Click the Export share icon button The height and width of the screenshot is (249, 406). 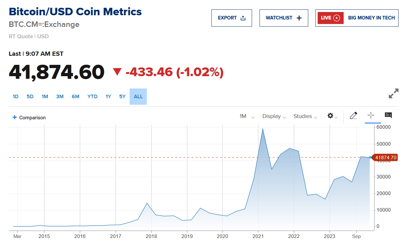(x=232, y=18)
